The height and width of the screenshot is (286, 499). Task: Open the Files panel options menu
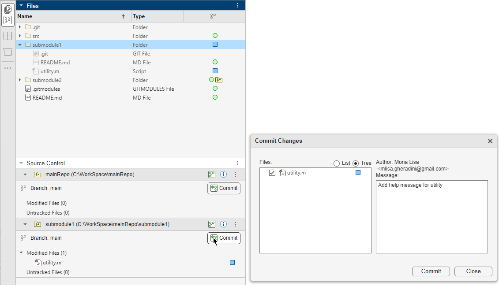point(237,5)
